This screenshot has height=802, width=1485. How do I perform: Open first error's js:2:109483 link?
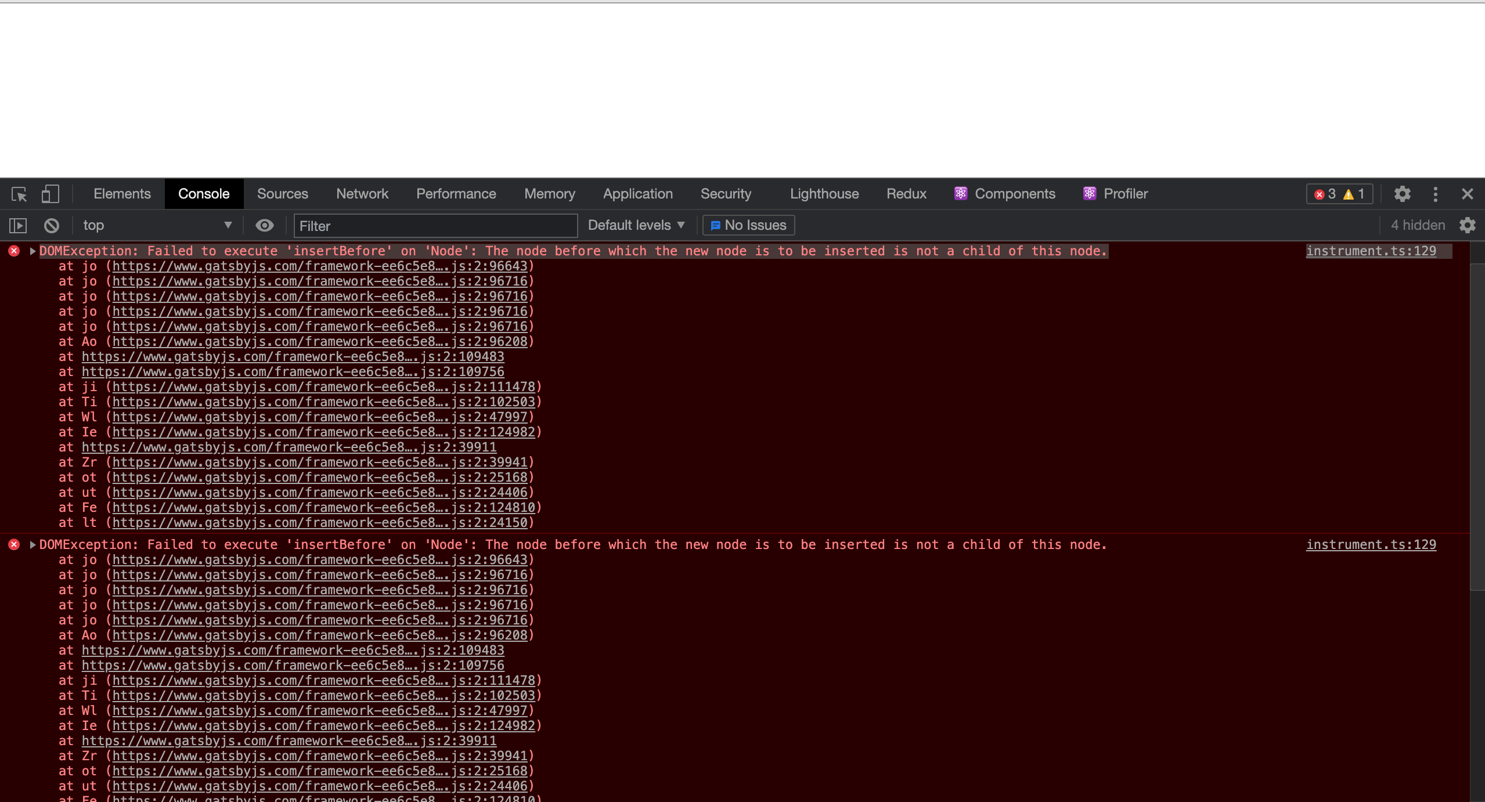tap(293, 357)
